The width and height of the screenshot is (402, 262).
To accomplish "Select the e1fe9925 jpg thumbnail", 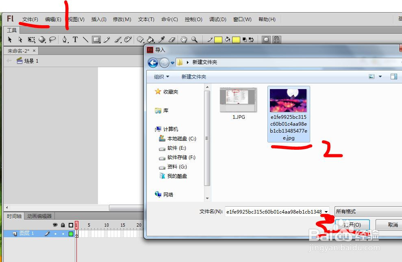I will point(289,100).
